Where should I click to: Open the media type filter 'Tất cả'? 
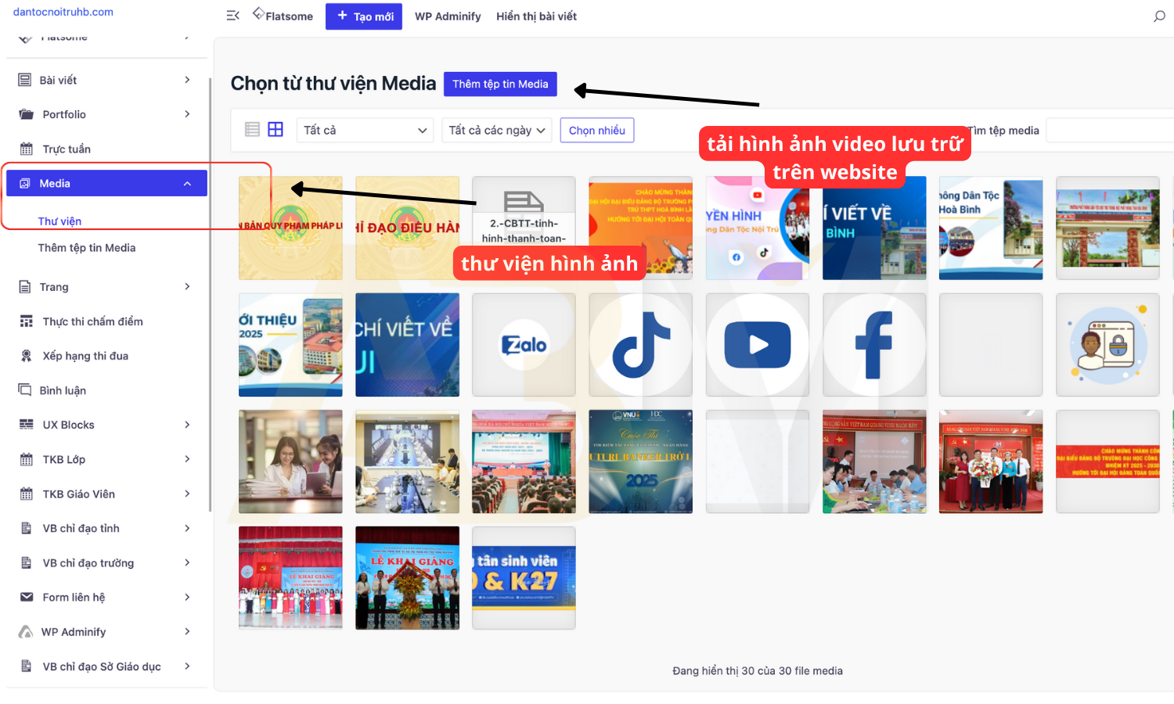click(x=365, y=131)
